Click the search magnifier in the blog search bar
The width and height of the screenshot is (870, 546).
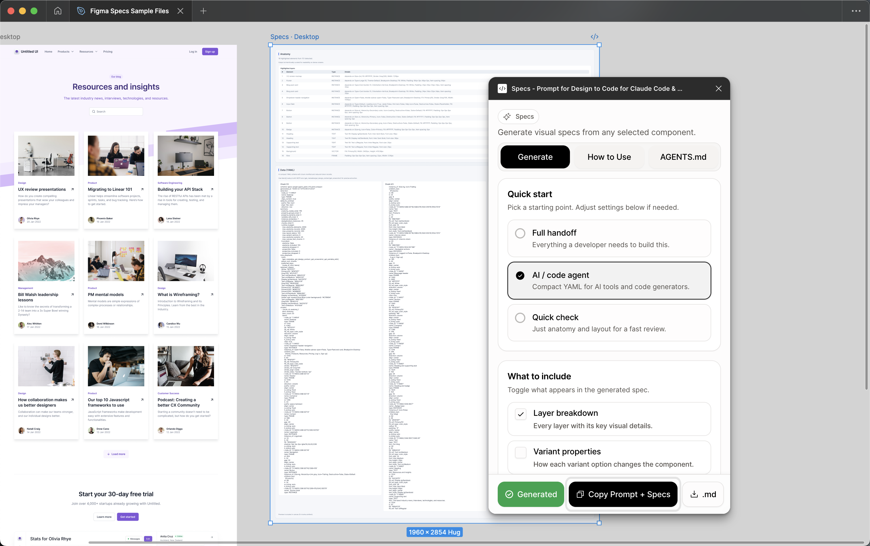94,111
